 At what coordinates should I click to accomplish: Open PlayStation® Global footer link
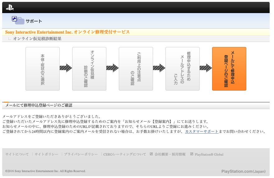click(x=209, y=154)
